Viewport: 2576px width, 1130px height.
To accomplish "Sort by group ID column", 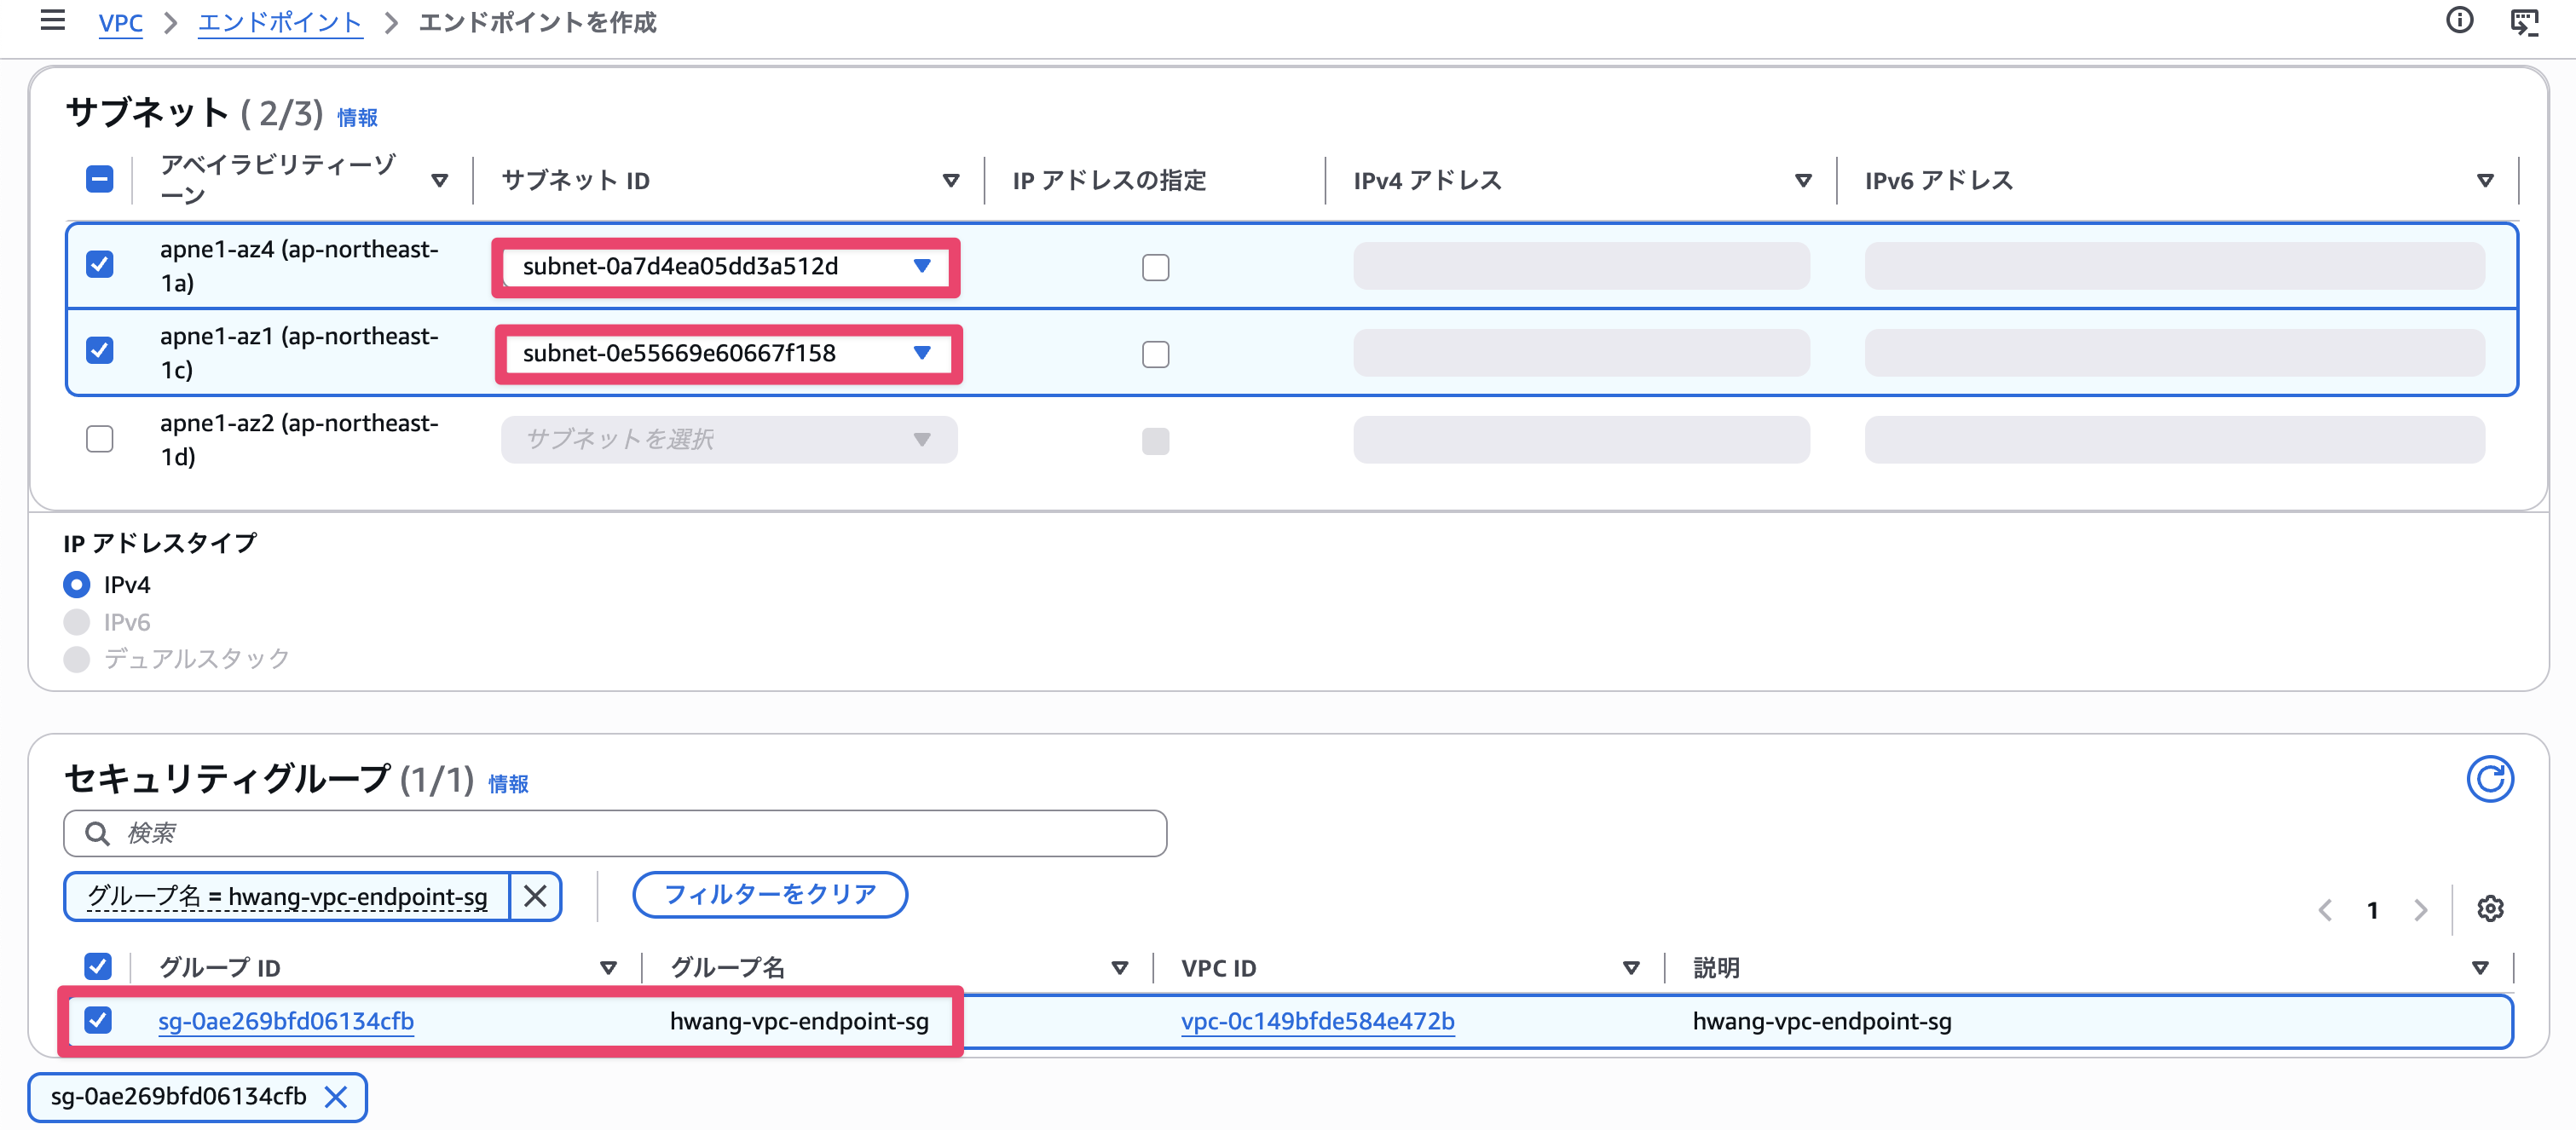I will tap(608, 967).
